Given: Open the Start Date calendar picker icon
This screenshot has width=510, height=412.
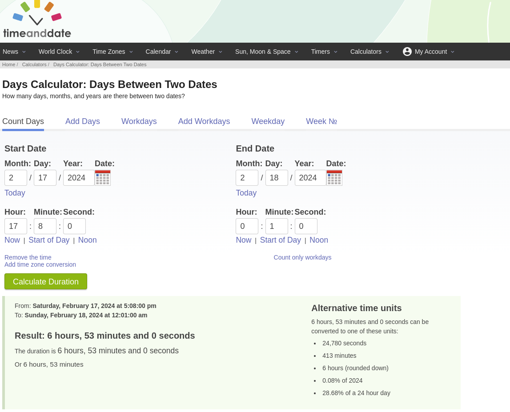Looking at the screenshot, I should click(102, 178).
